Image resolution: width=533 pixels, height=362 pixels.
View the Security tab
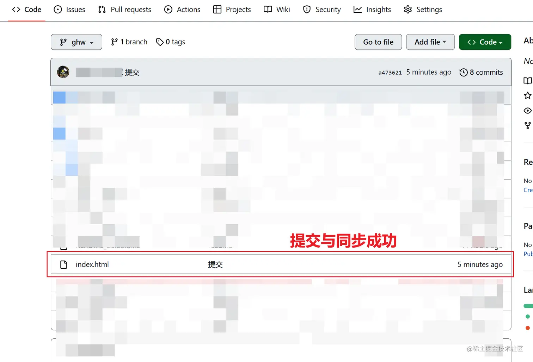pyautogui.click(x=322, y=10)
